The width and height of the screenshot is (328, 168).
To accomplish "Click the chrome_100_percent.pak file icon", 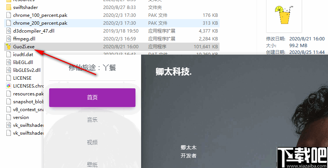I will [9, 15].
